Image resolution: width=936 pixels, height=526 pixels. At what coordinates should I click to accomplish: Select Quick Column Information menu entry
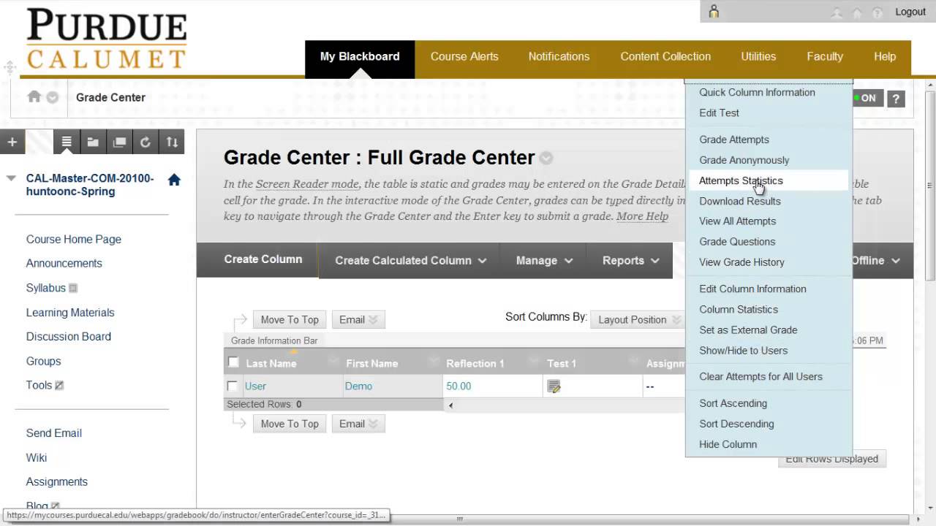pyautogui.click(x=757, y=92)
